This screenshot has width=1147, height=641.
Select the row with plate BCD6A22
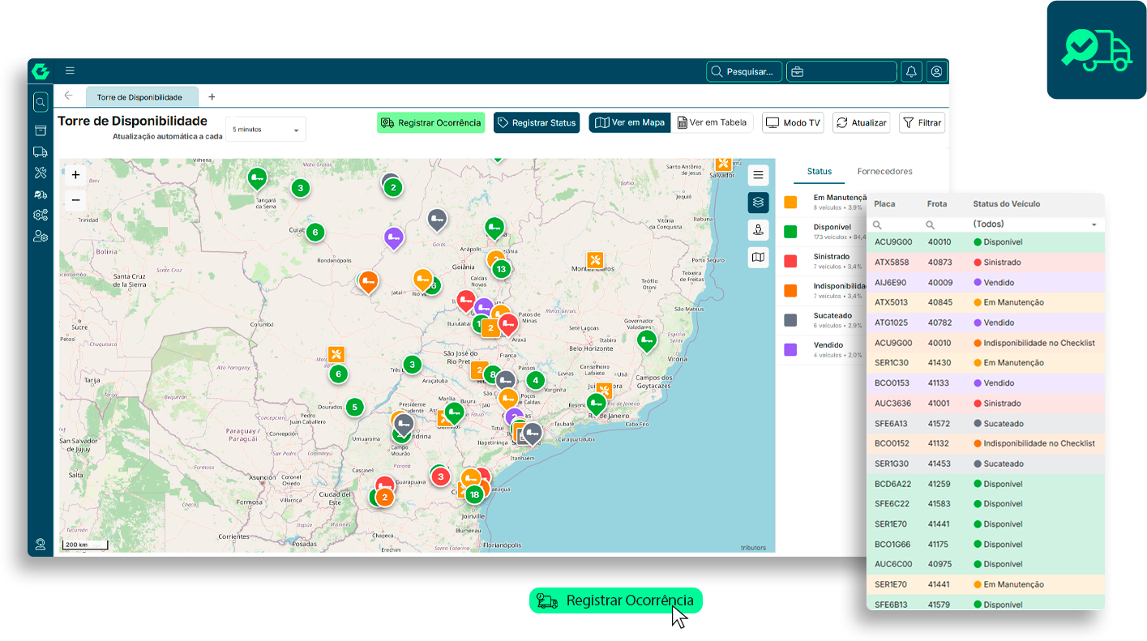985,484
